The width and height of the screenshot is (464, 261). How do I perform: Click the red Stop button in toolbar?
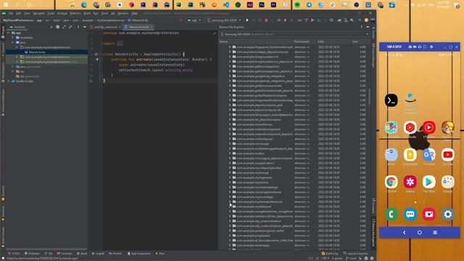(x=266, y=20)
